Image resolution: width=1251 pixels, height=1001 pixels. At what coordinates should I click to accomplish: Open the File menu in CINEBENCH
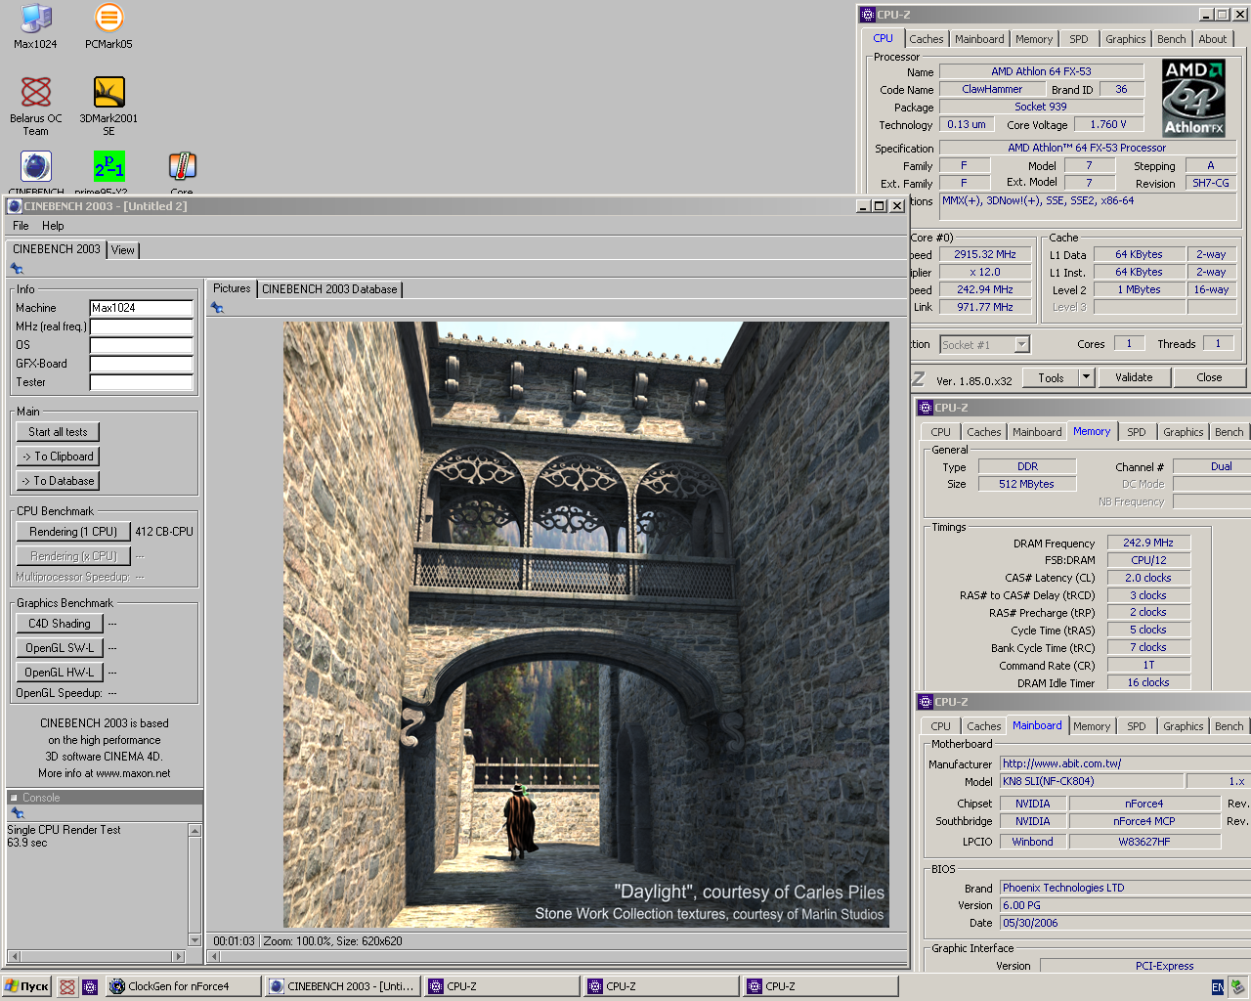[21, 226]
